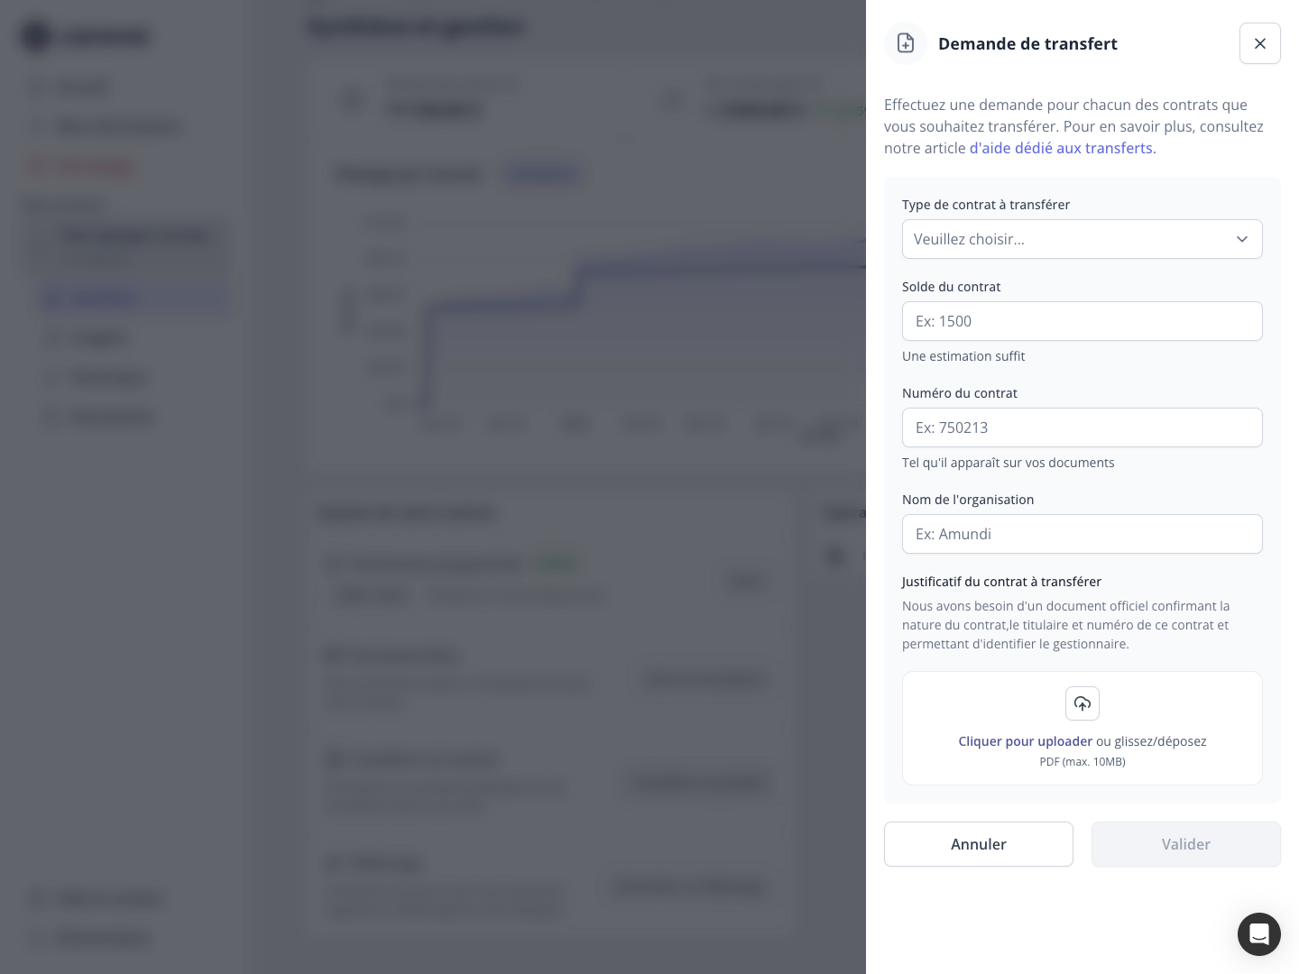Open the Intercom chat launcher
The width and height of the screenshot is (1299, 974).
(1259, 934)
